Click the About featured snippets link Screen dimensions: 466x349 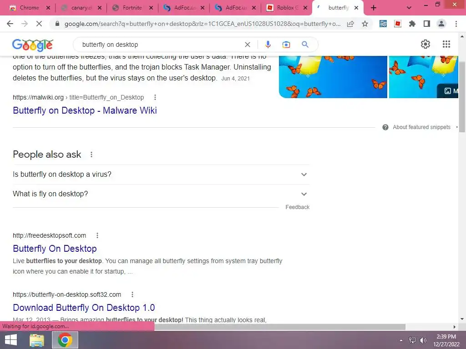[421, 127]
